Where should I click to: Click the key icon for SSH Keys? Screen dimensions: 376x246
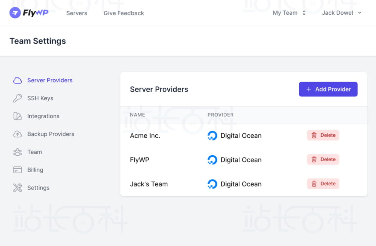click(17, 98)
